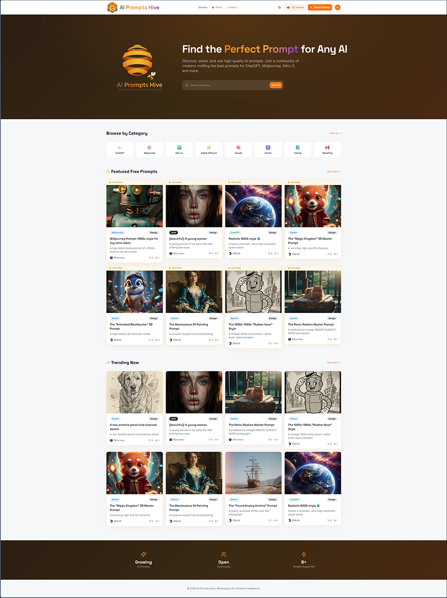Open the Admin nav link
This screenshot has height=598, width=447.
[x=232, y=7]
